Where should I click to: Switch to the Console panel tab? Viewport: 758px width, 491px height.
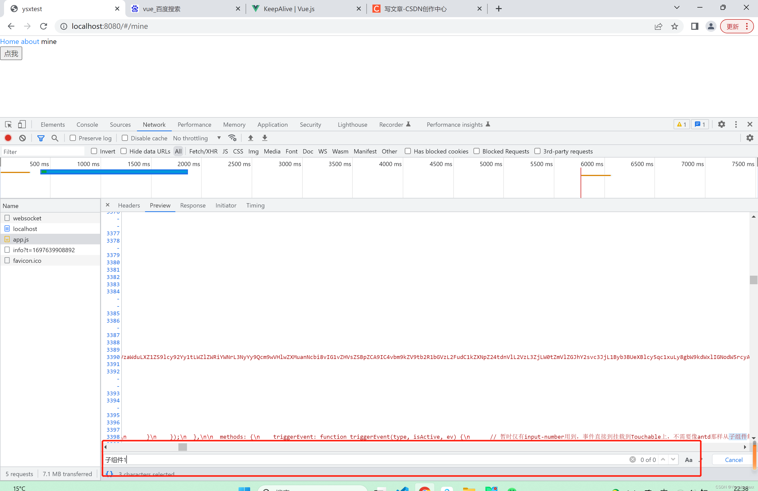pos(87,124)
